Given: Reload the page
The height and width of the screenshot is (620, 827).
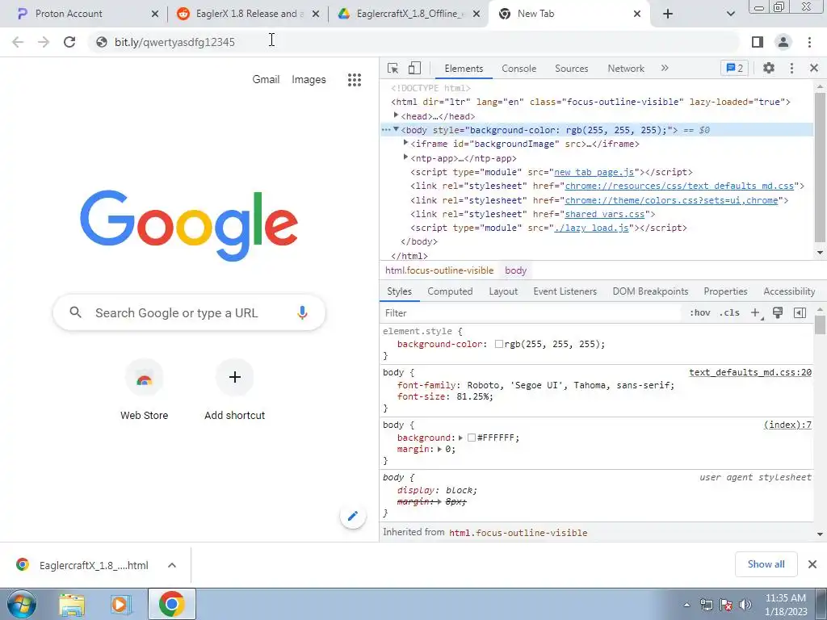Looking at the screenshot, I should 69,42.
